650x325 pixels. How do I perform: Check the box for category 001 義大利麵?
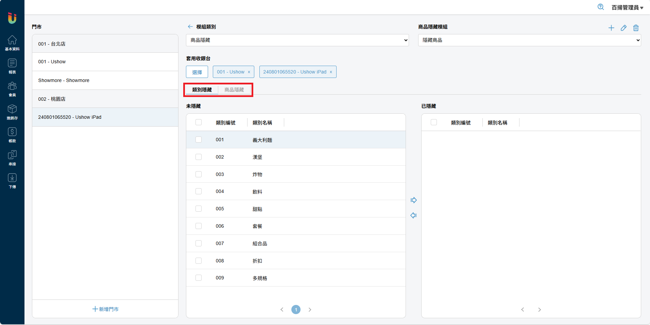click(199, 140)
